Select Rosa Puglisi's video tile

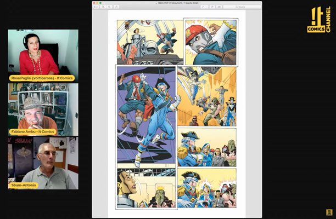[x=43, y=56]
